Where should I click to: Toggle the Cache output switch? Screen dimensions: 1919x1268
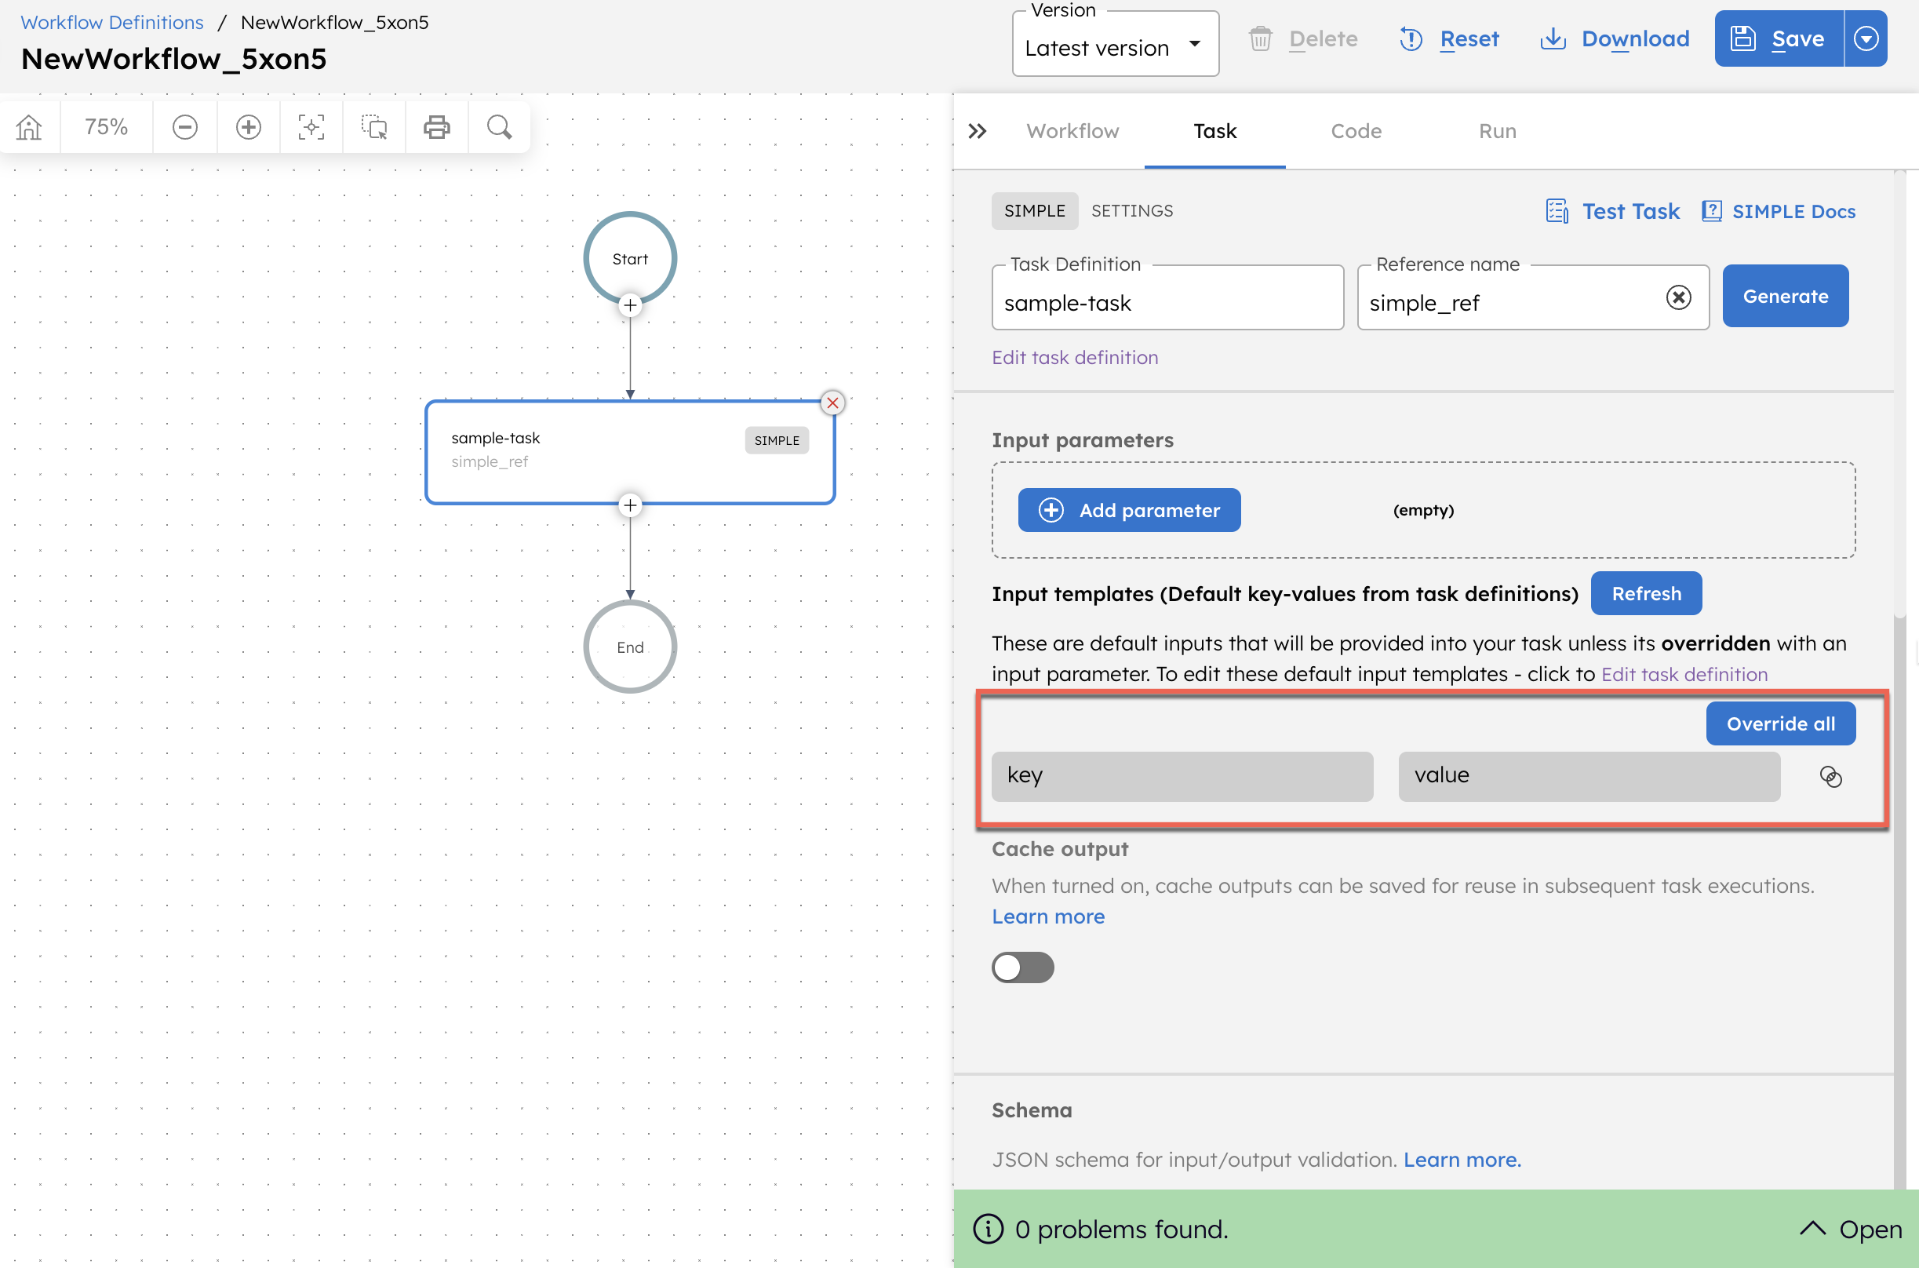pyautogui.click(x=1022, y=967)
